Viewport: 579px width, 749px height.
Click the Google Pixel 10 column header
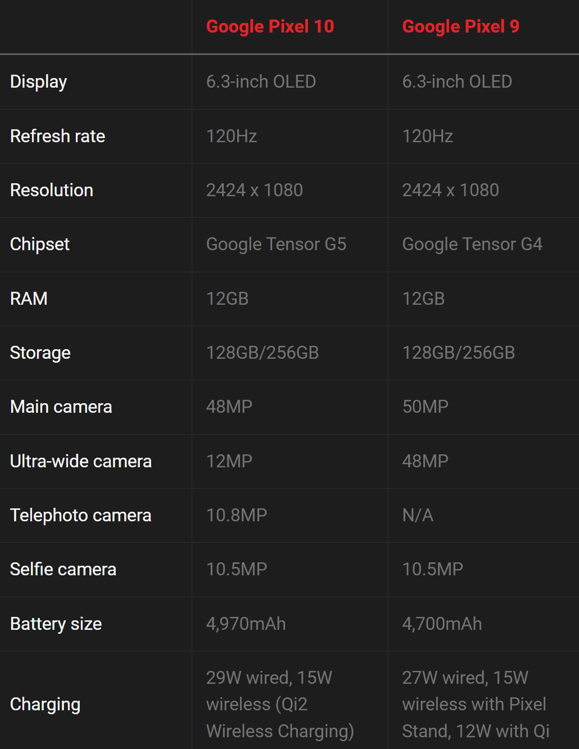(270, 27)
